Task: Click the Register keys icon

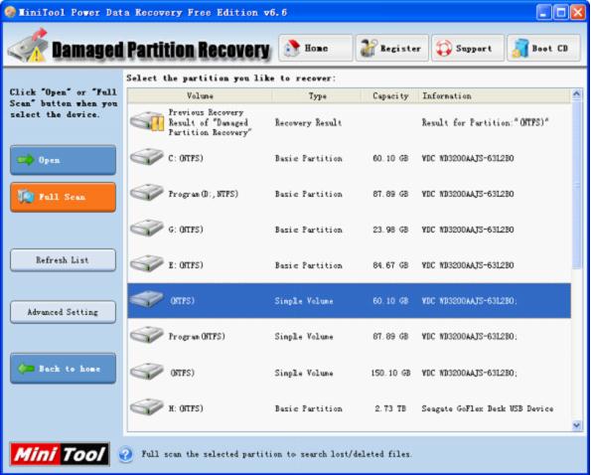Action: [369, 49]
